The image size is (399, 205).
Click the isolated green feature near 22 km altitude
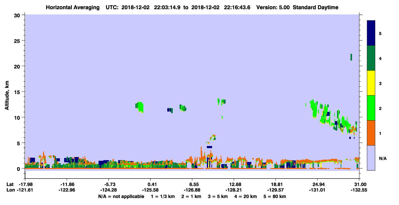(351, 57)
